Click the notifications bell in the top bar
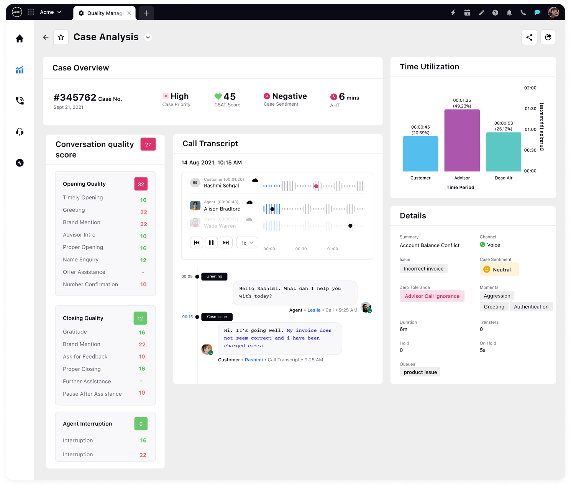The width and height of the screenshot is (571, 488). [x=509, y=12]
